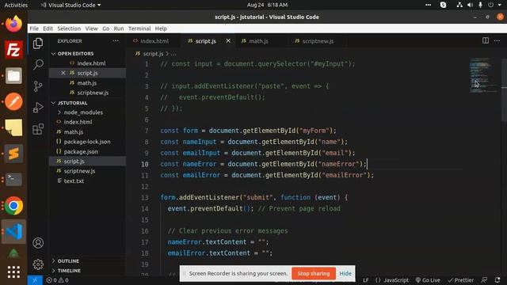Close script.js in Open Editors
The height and width of the screenshot is (285, 507).
(63, 73)
